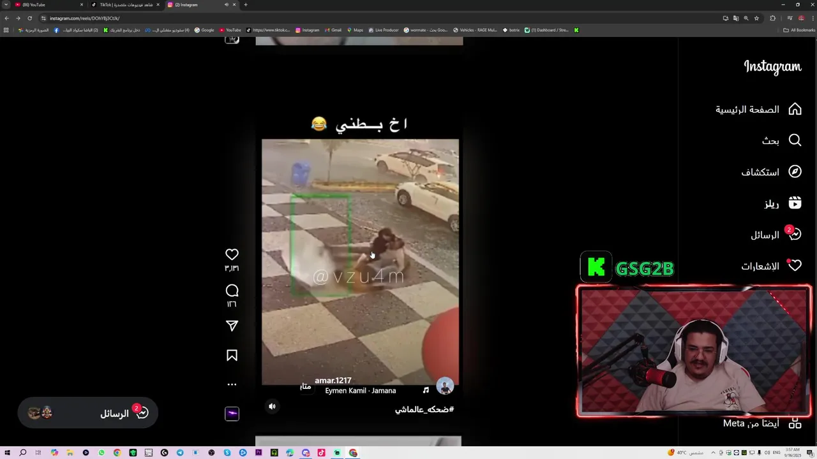This screenshot has width=817, height=459.
Task: Open WhatsApp from the taskbar
Action: pos(101,453)
